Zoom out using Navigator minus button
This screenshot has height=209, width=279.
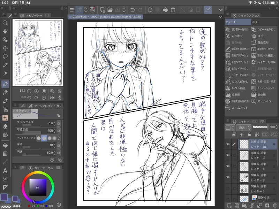(x=29, y=91)
